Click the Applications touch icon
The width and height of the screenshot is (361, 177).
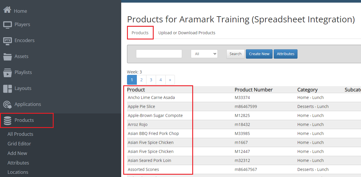(x=7, y=104)
